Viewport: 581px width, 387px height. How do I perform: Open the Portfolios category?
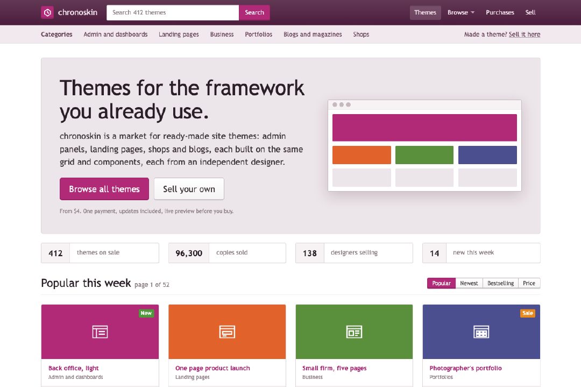pyautogui.click(x=259, y=34)
